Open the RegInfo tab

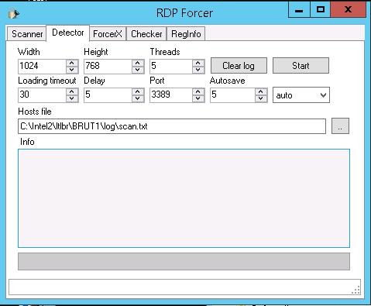(186, 34)
